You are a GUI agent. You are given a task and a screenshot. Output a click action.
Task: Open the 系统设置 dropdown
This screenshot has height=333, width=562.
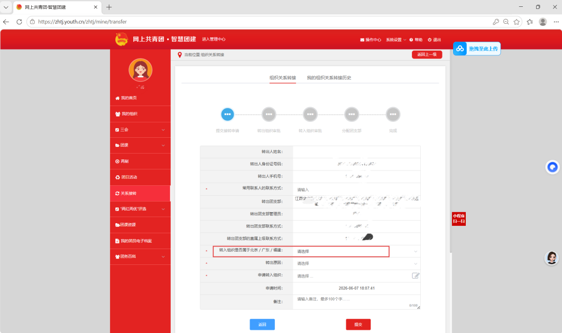click(x=395, y=40)
